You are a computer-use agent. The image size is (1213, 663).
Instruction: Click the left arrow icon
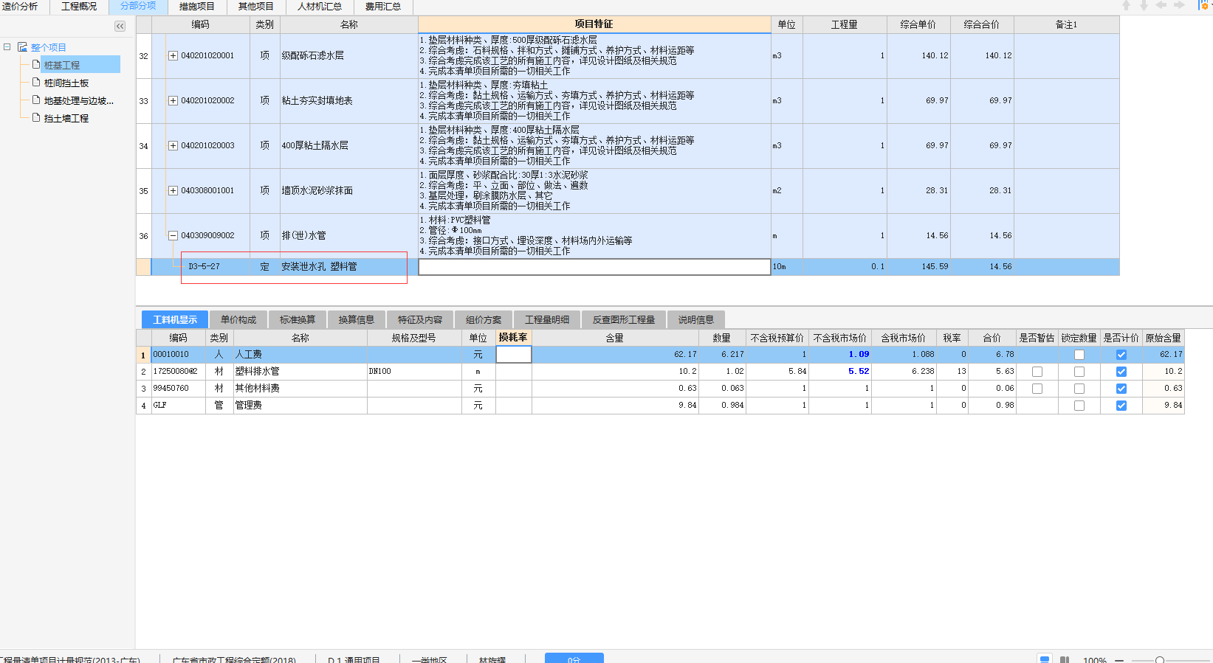(1161, 5)
